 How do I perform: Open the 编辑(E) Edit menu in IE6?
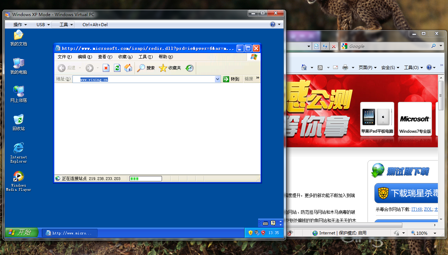coord(85,57)
